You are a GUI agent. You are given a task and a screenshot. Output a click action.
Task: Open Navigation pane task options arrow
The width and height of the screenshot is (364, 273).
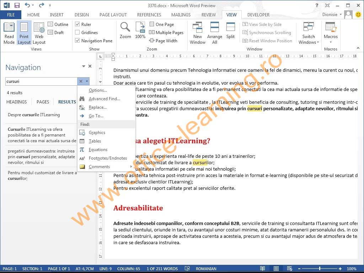click(x=84, y=66)
